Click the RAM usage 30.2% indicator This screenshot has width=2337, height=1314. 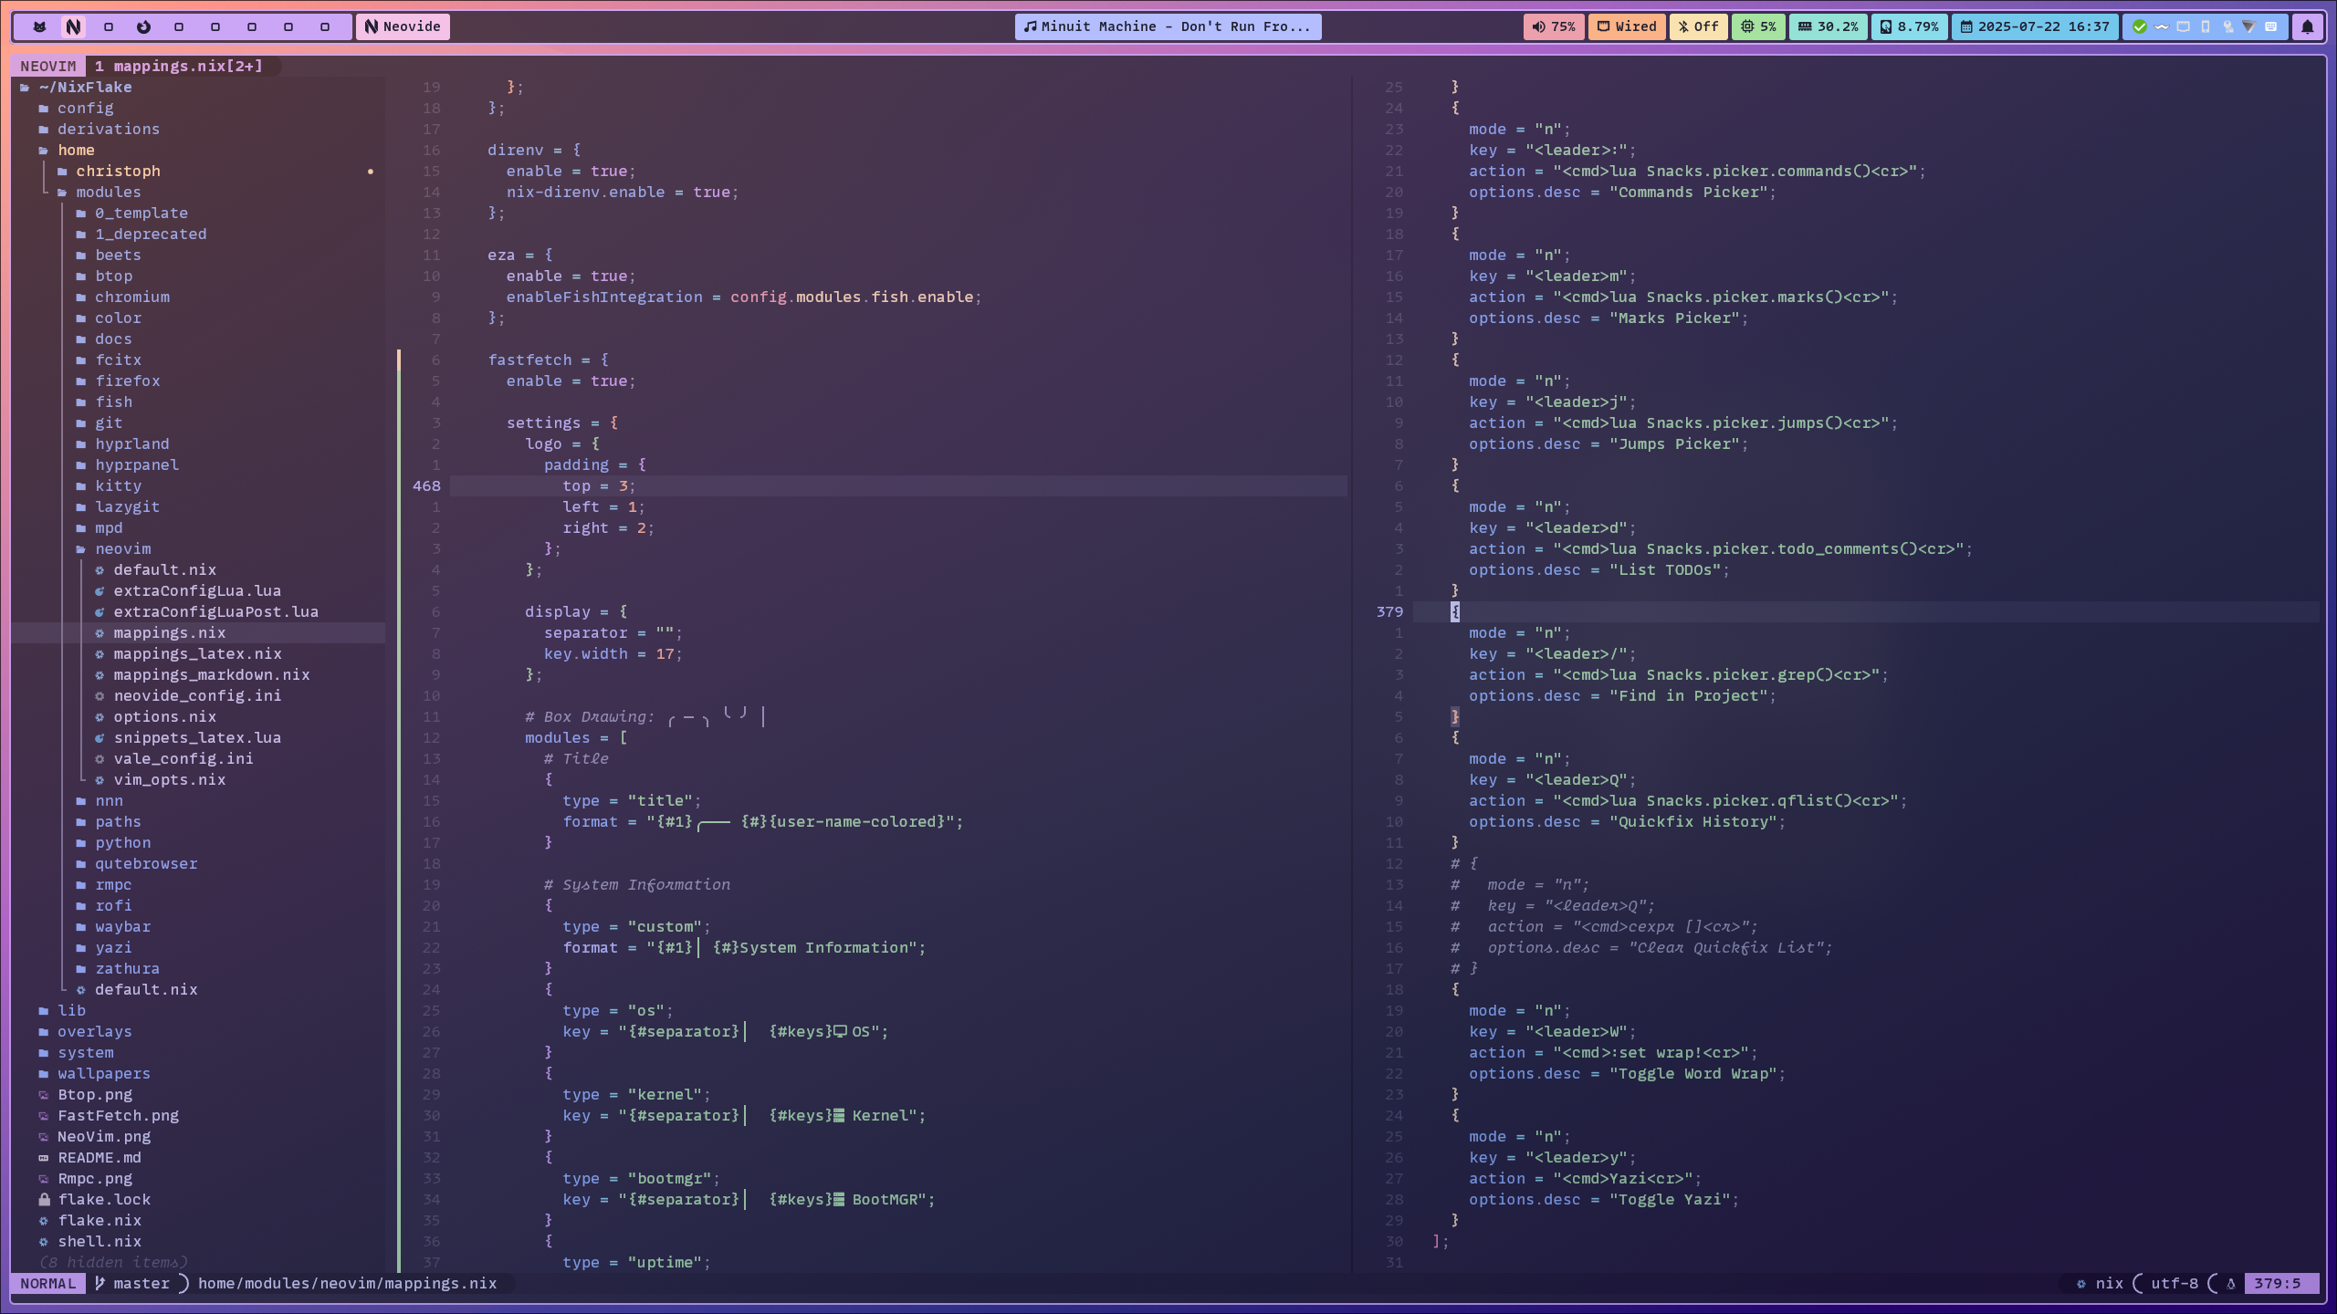coord(1829,26)
